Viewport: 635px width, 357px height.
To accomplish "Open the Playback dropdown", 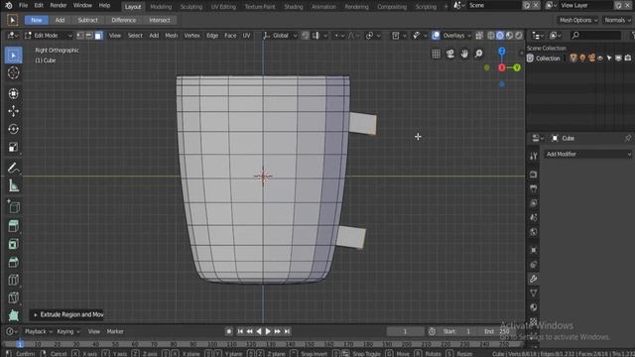I will click(x=39, y=331).
